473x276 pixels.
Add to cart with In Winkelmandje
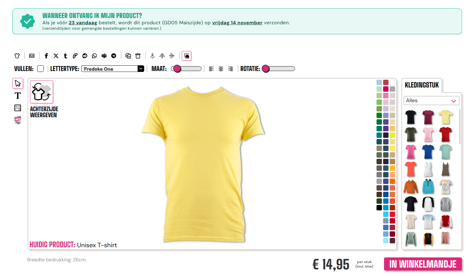(423, 264)
